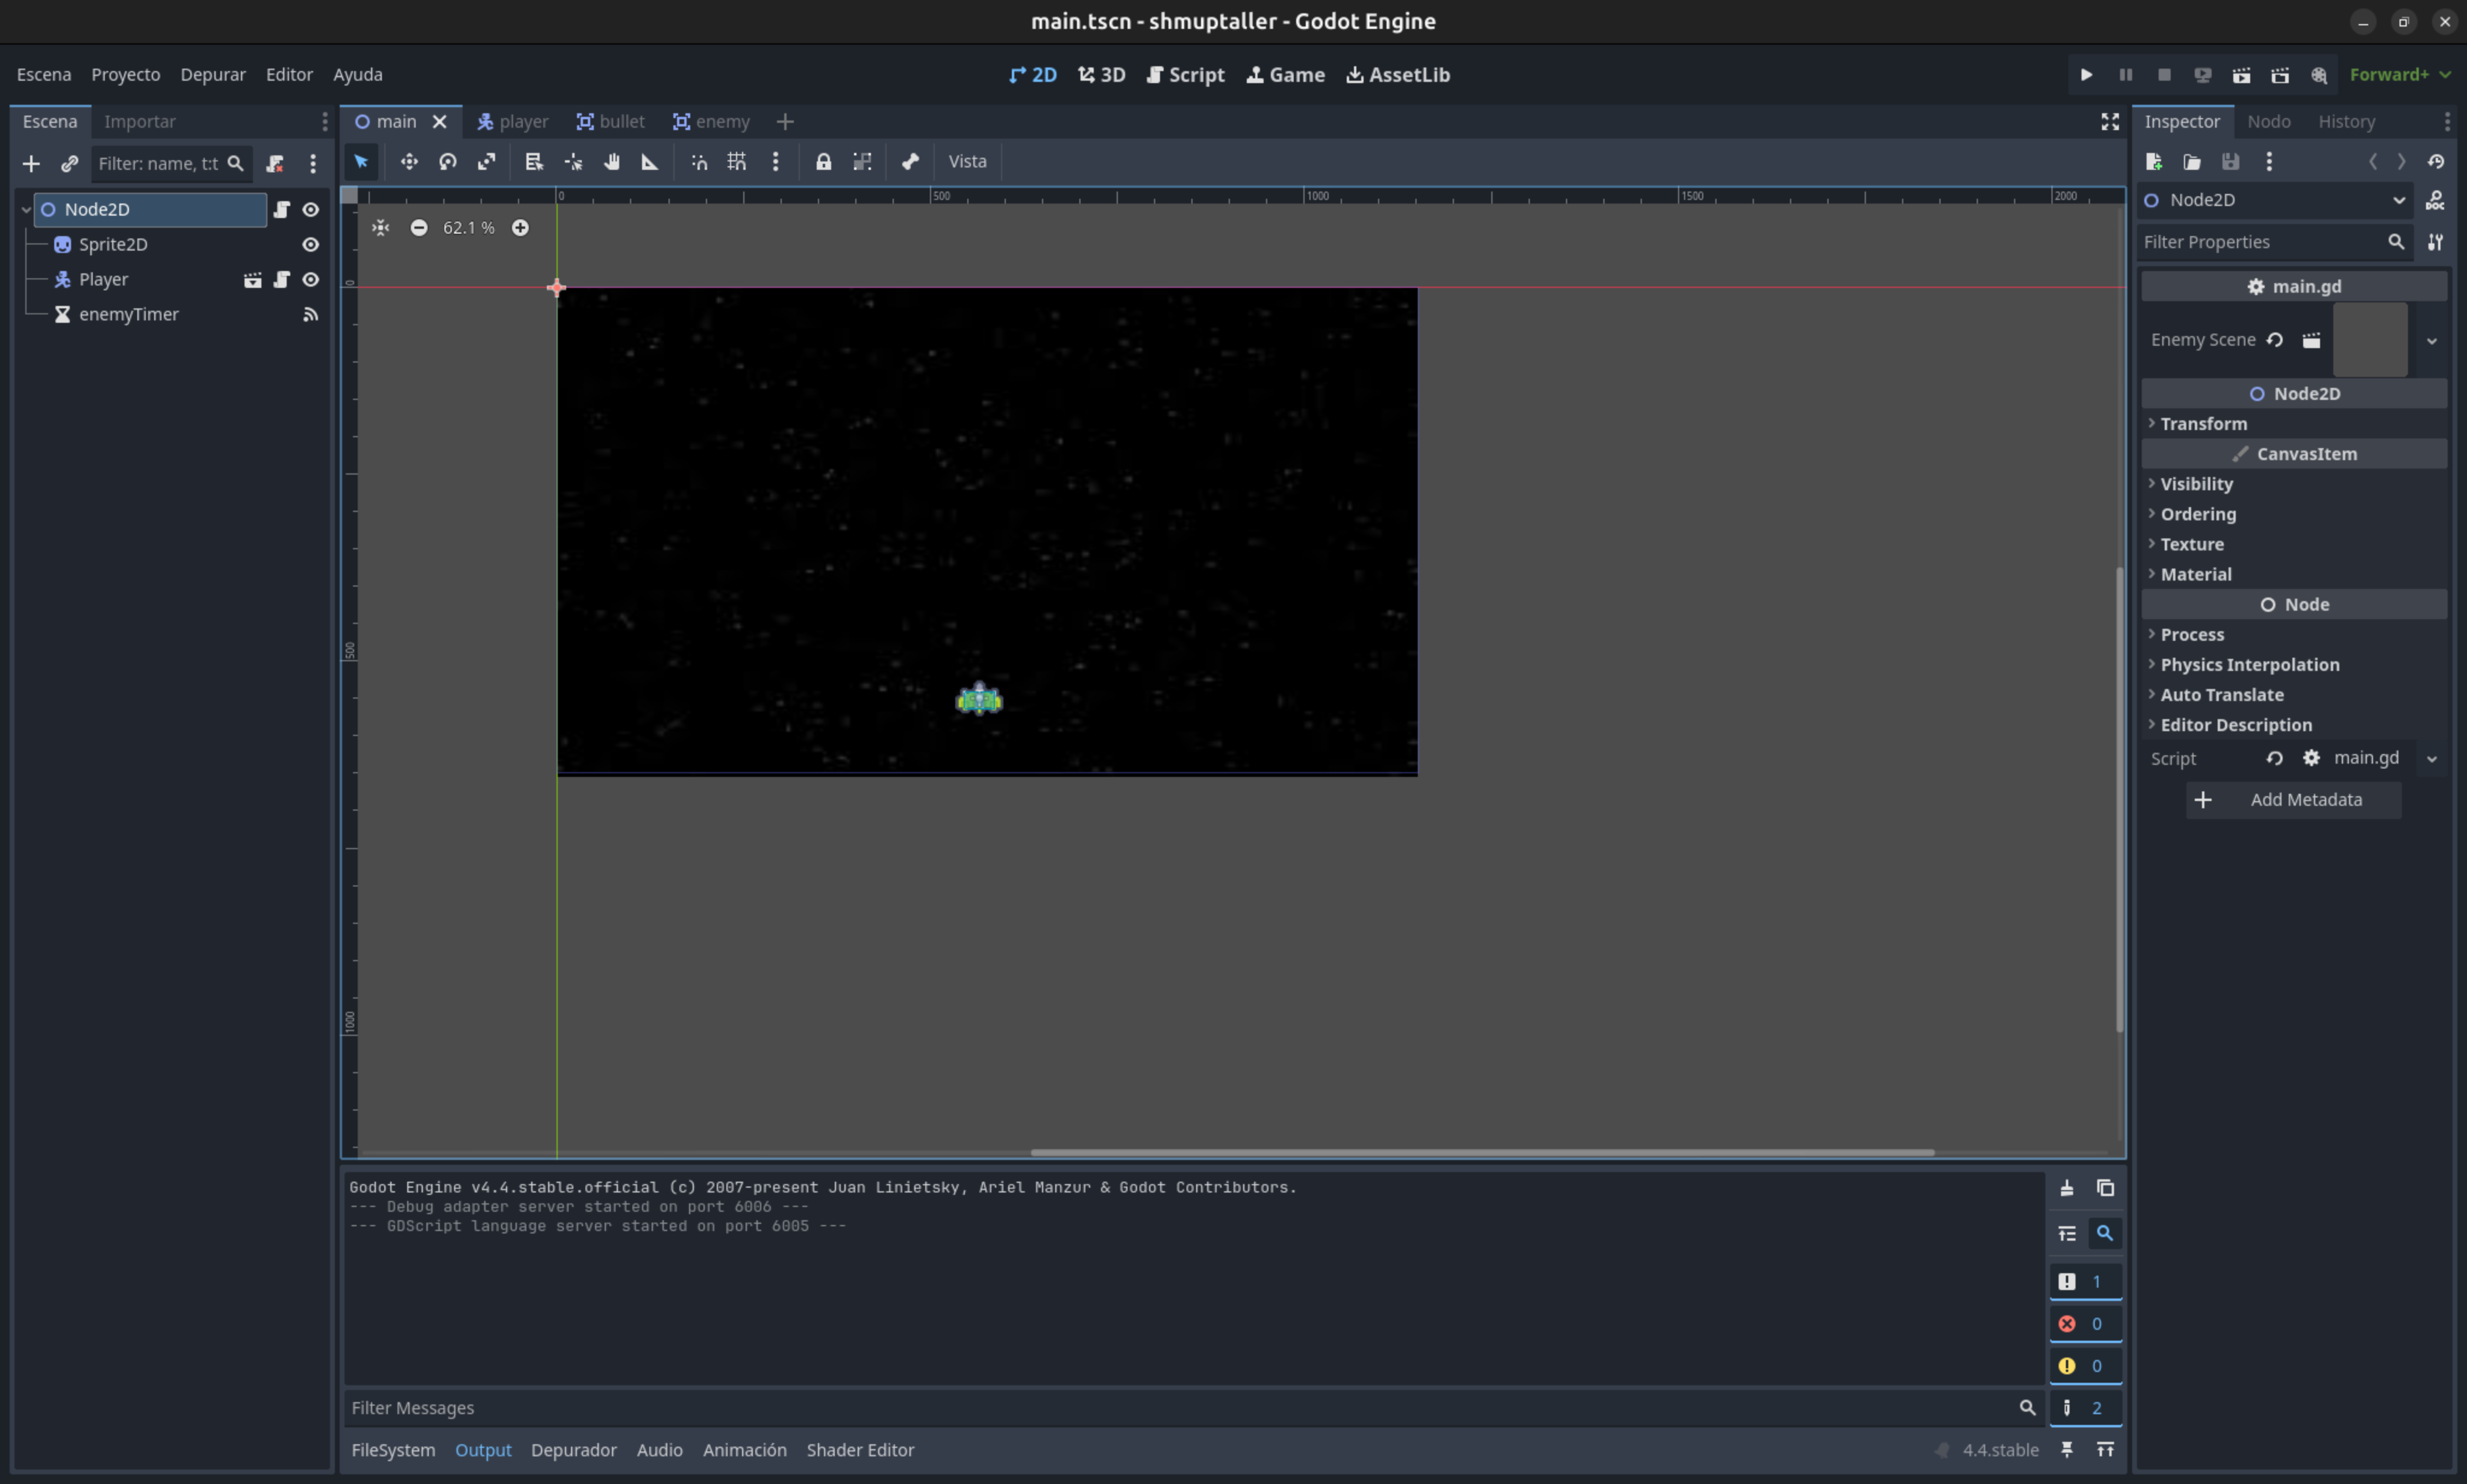Select the Move mode tool
The width and height of the screenshot is (2467, 1484).
(409, 162)
